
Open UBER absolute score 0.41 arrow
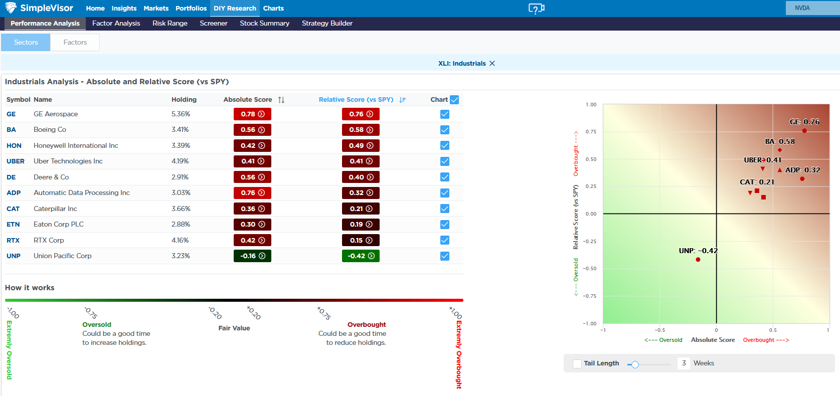click(261, 161)
